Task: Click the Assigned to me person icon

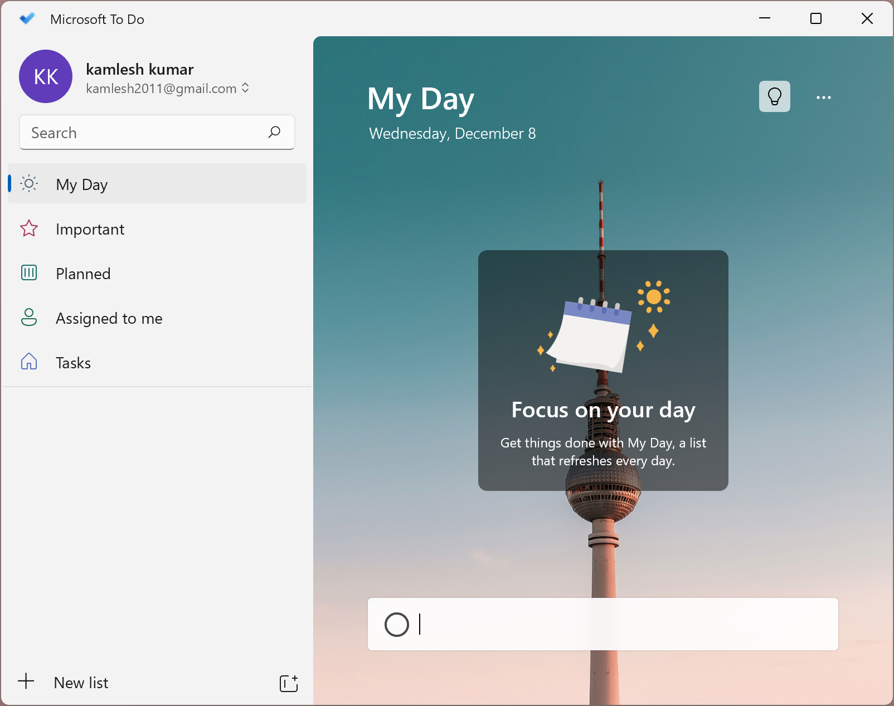Action: pyautogui.click(x=29, y=317)
